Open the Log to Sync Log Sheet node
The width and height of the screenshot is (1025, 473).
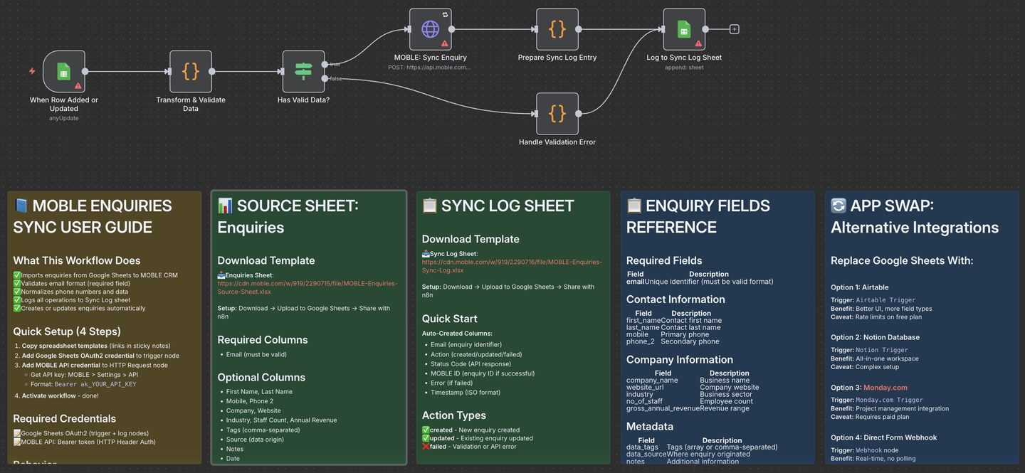click(x=683, y=29)
